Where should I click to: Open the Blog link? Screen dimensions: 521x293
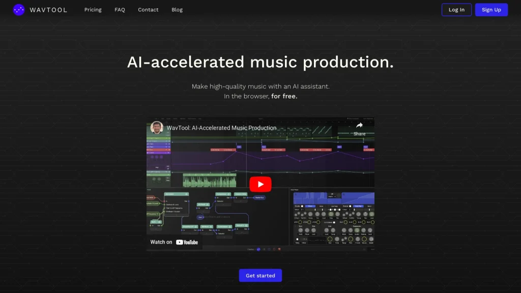click(177, 10)
